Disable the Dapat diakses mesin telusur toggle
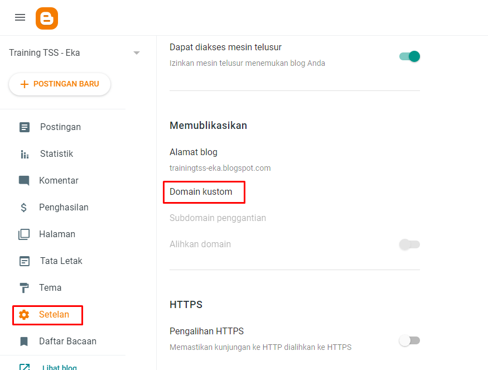 pos(409,56)
